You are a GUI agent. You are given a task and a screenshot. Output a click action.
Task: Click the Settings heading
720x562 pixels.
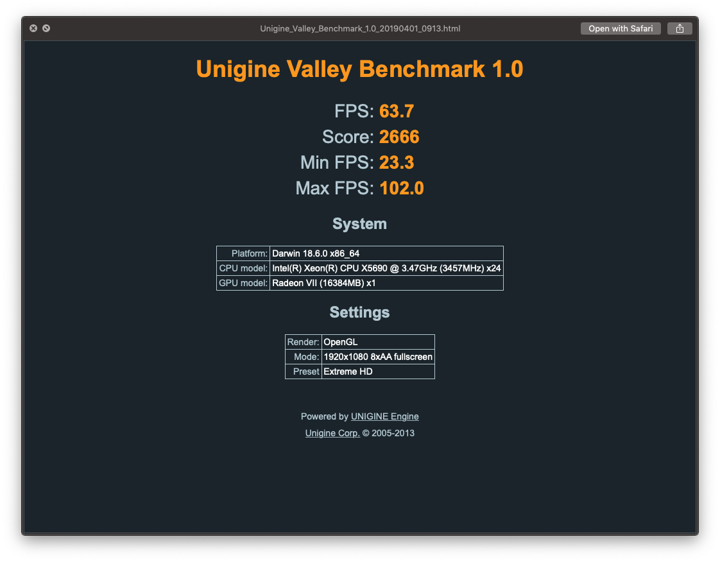pos(359,312)
